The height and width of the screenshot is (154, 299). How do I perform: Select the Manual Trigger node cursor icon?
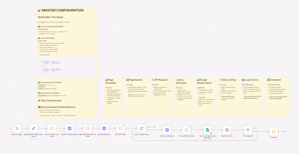pos(17,128)
